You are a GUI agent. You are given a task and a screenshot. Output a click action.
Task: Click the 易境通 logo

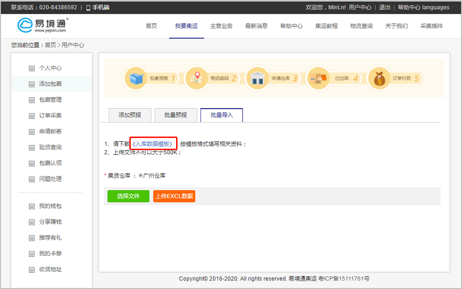42,26
